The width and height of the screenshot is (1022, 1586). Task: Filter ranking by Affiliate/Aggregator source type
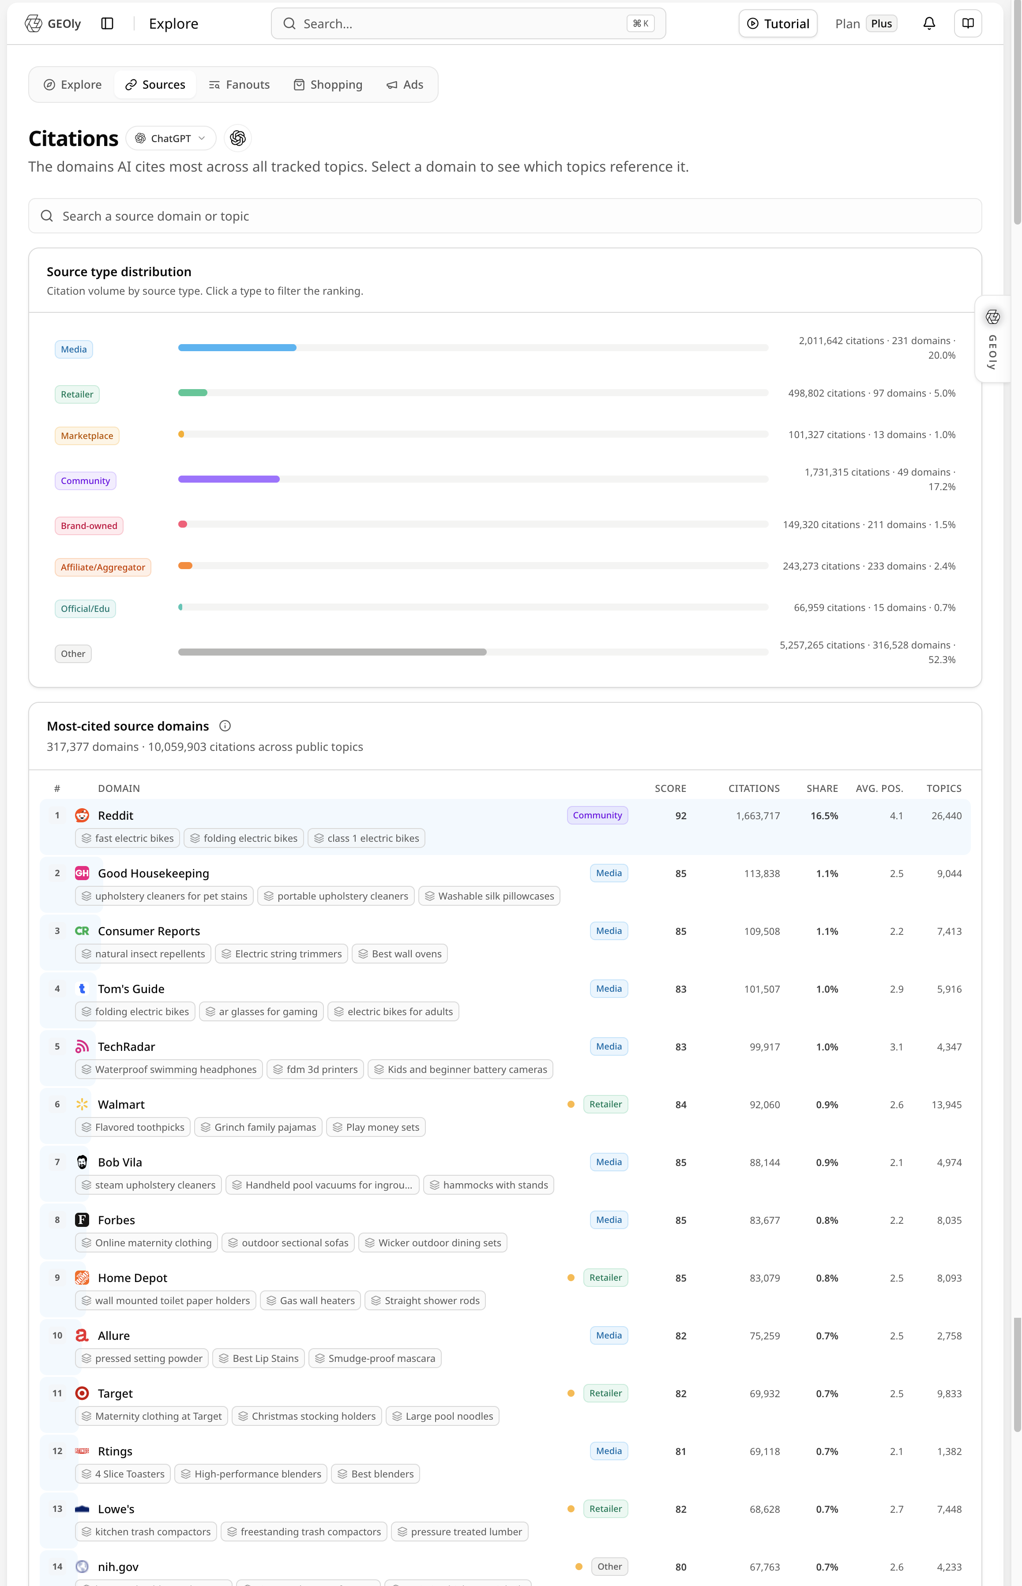[x=103, y=566]
